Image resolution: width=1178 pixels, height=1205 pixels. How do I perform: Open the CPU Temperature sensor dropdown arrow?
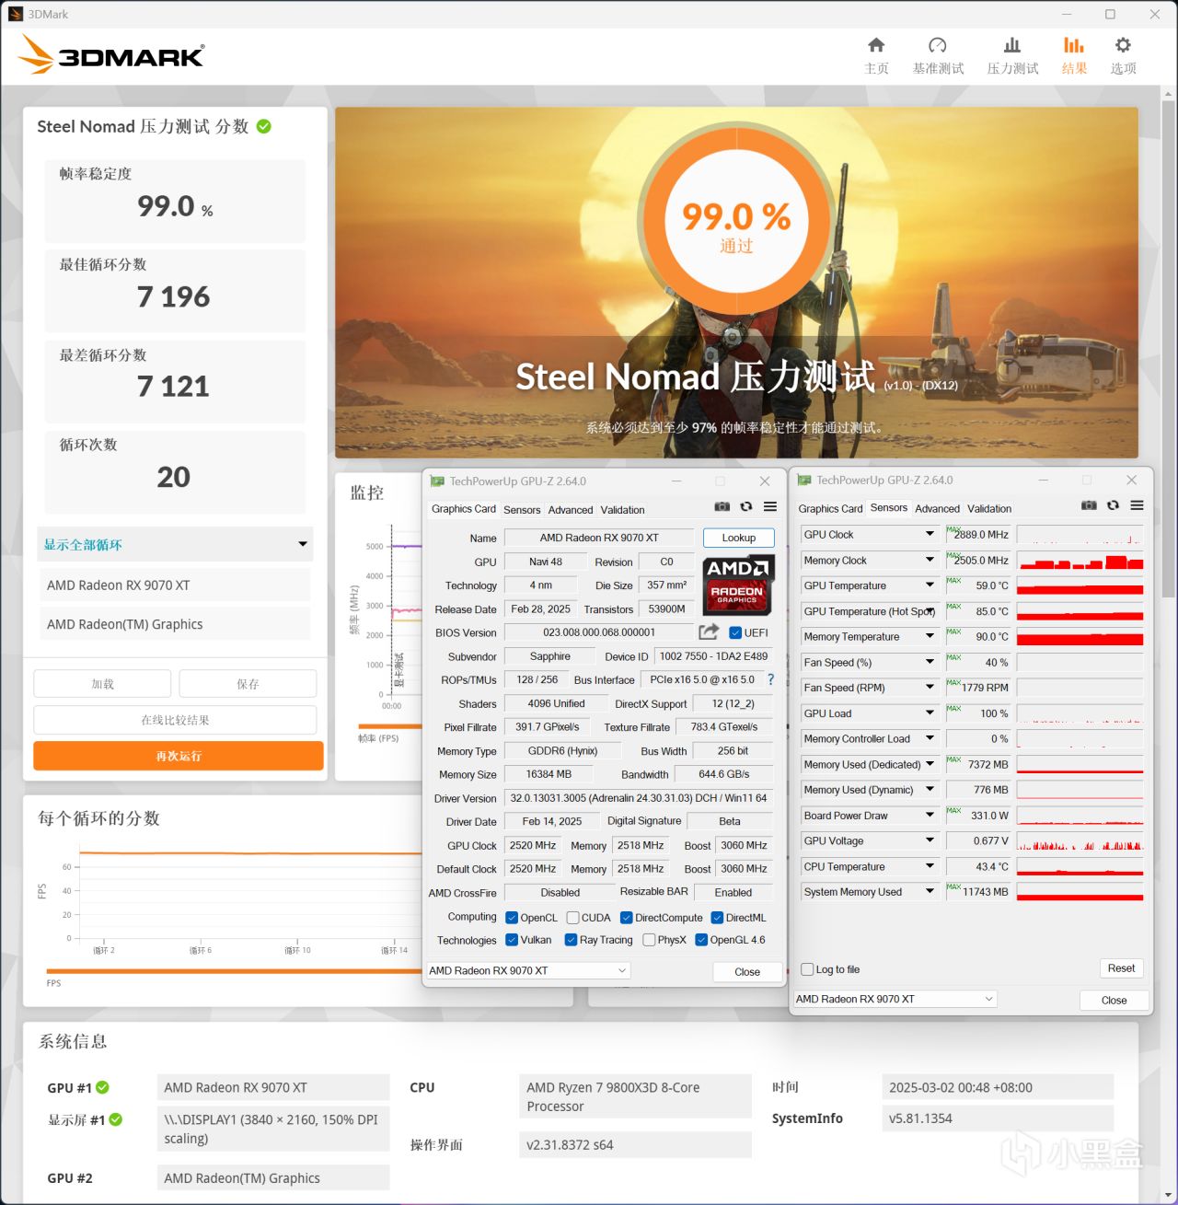[x=930, y=866]
